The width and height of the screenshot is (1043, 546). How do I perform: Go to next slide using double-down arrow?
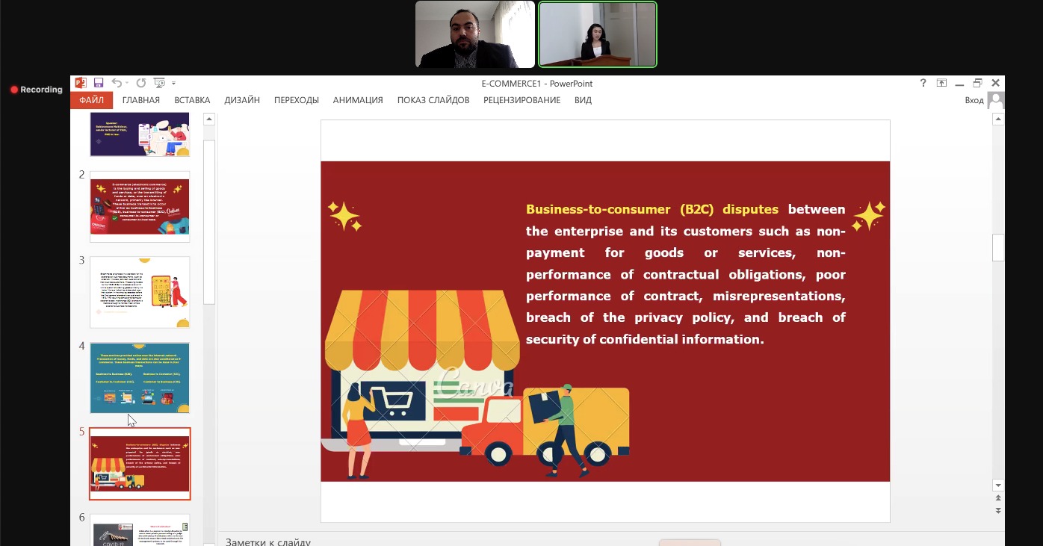coord(998,510)
